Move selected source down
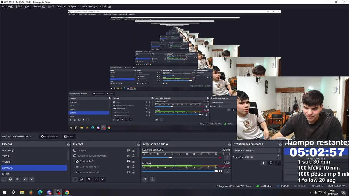The height and width of the screenshot is (196, 349). 103,179
